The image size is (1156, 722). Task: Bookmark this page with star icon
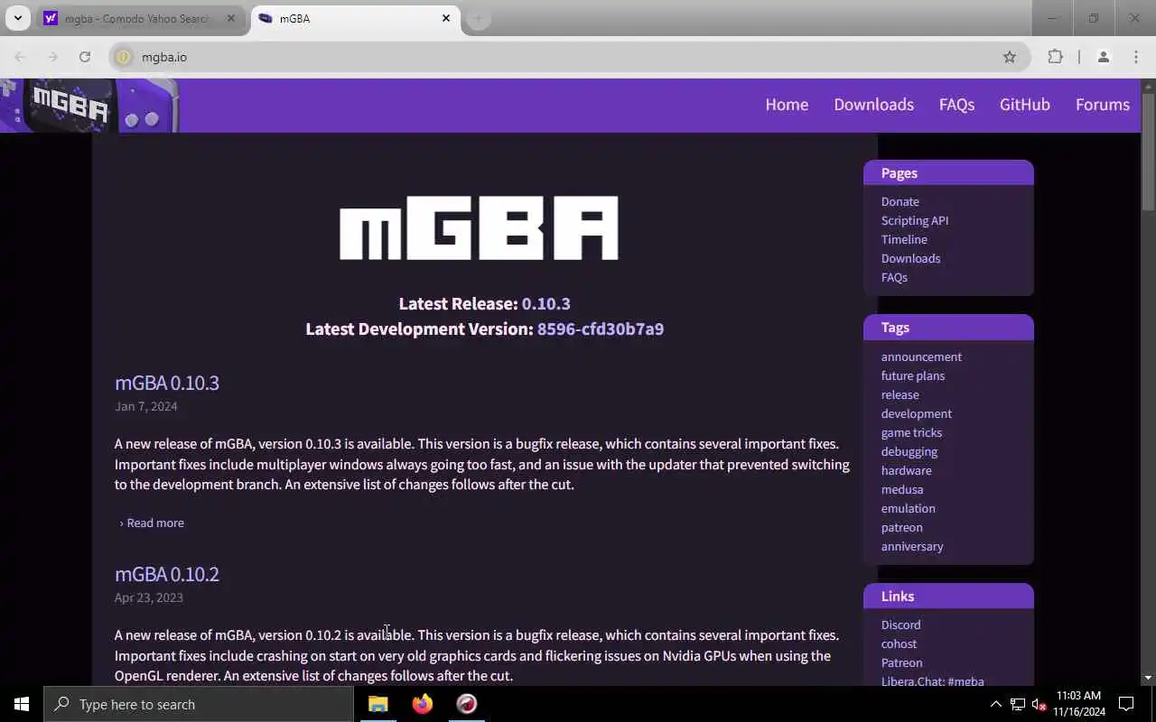(x=1010, y=57)
